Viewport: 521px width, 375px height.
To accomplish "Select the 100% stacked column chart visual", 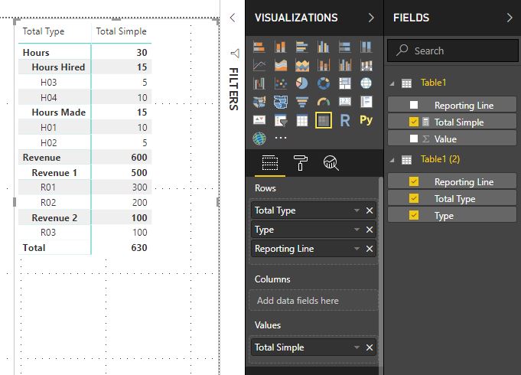I will tap(366, 47).
